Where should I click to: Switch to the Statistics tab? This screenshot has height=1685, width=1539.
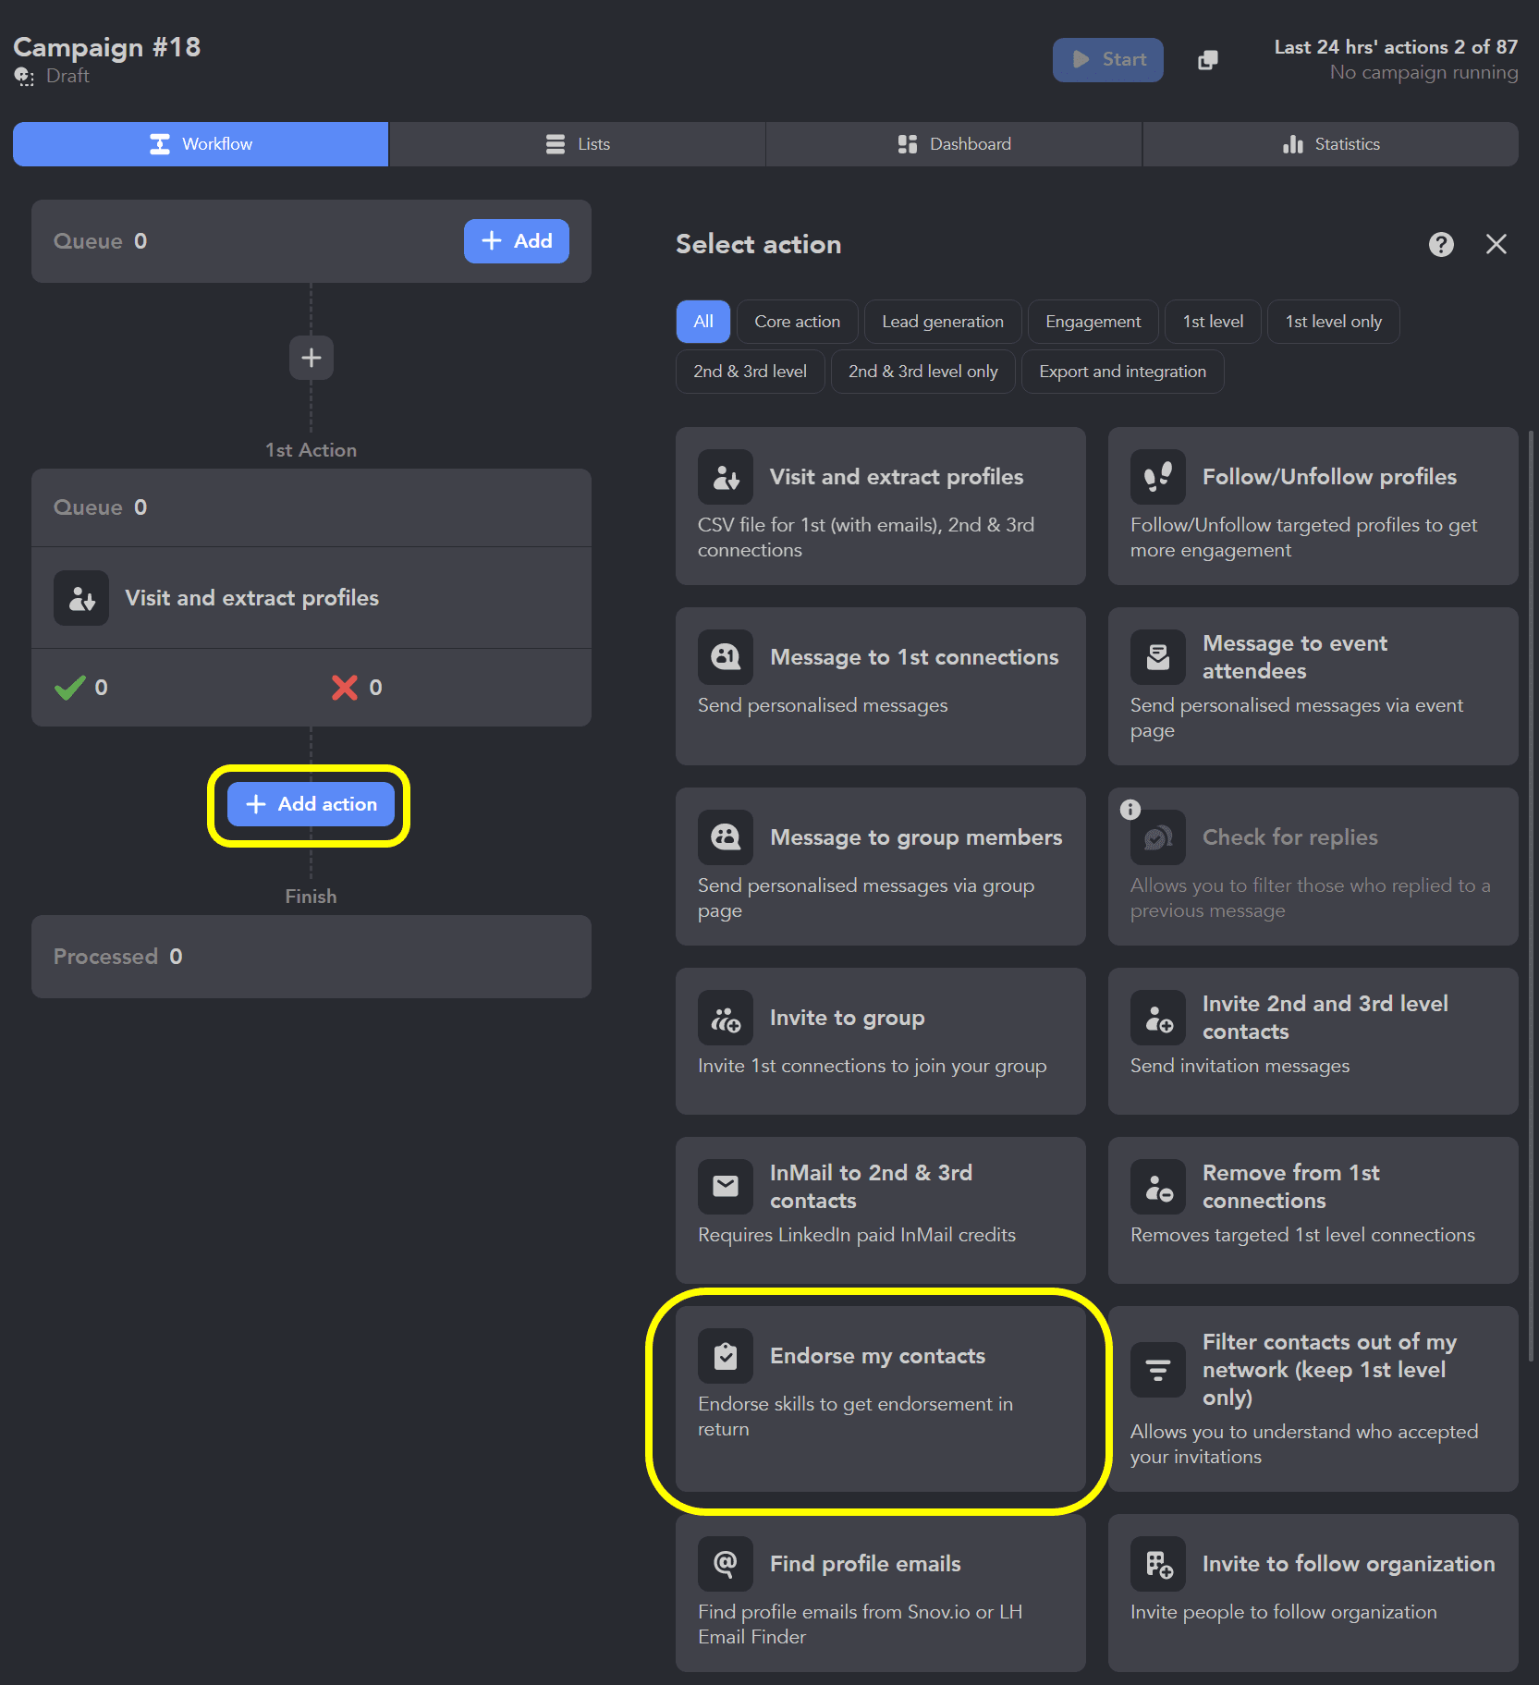point(1329,143)
